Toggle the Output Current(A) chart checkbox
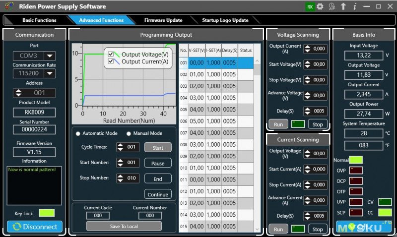 pos(111,61)
